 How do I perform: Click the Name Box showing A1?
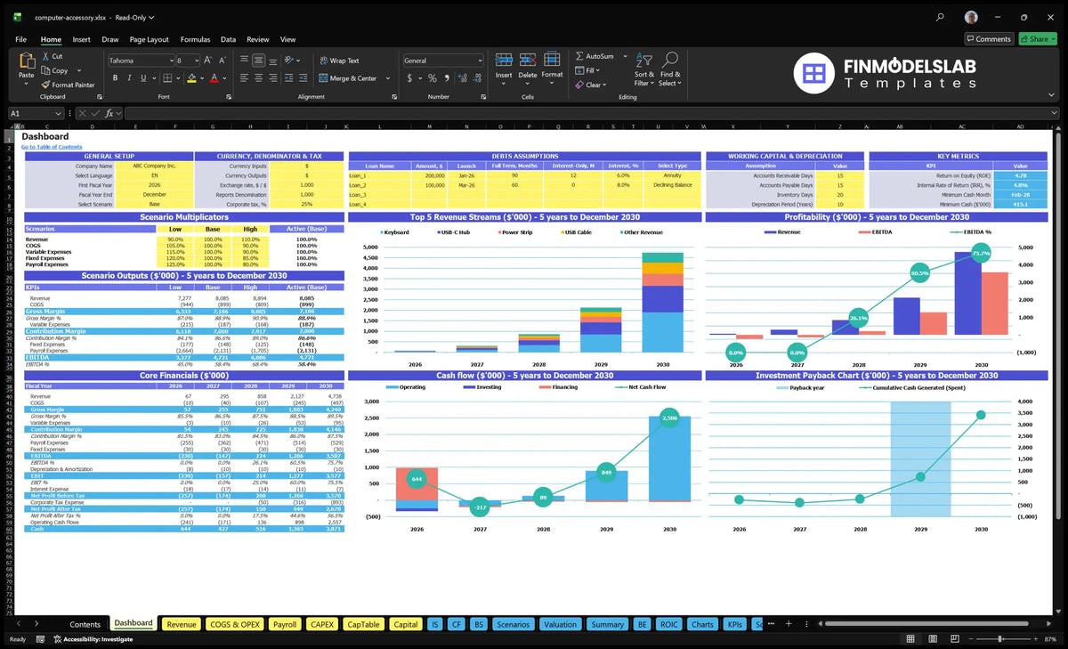36,113
